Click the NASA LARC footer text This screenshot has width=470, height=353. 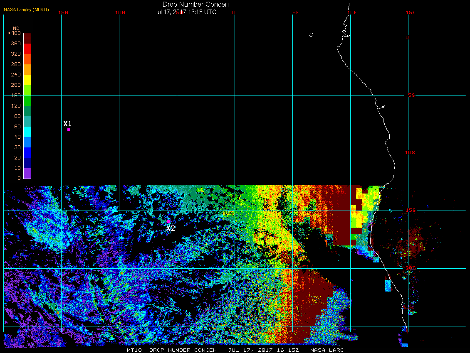[x=327, y=350]
